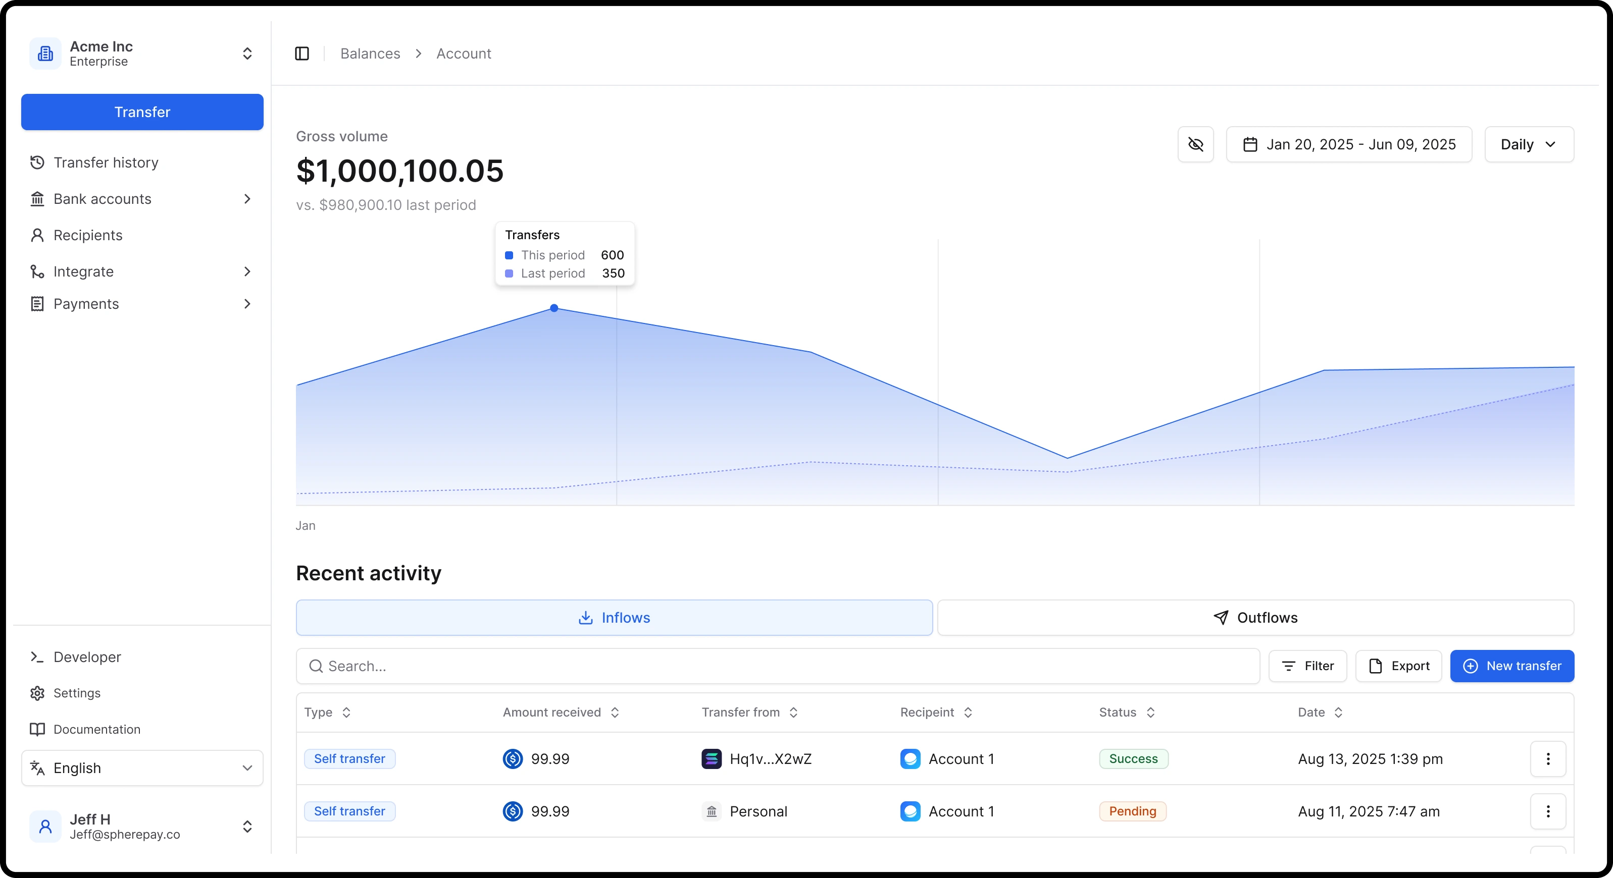
Task: Click the calendar icon in date range
Action: pyautogui.click(x=1250, y=144)
